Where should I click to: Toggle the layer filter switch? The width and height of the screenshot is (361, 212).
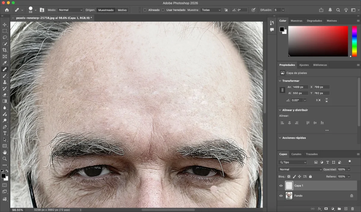click(349, 162)
